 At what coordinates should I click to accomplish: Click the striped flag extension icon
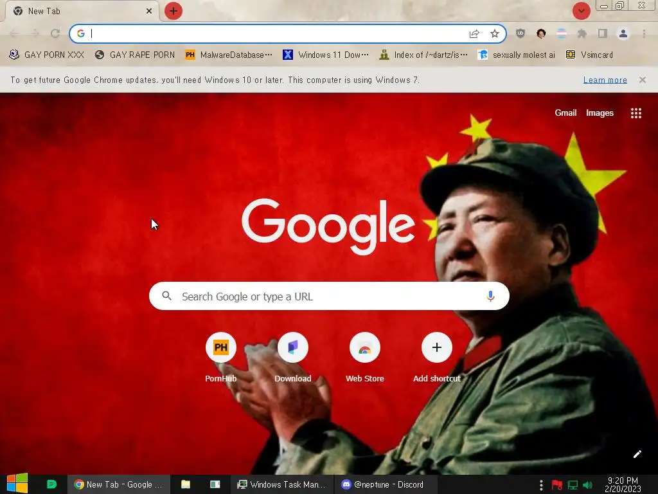[x=562, y=33]
